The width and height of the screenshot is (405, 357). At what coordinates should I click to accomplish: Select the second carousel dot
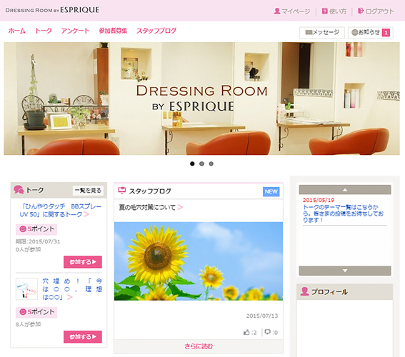(201, 164)
